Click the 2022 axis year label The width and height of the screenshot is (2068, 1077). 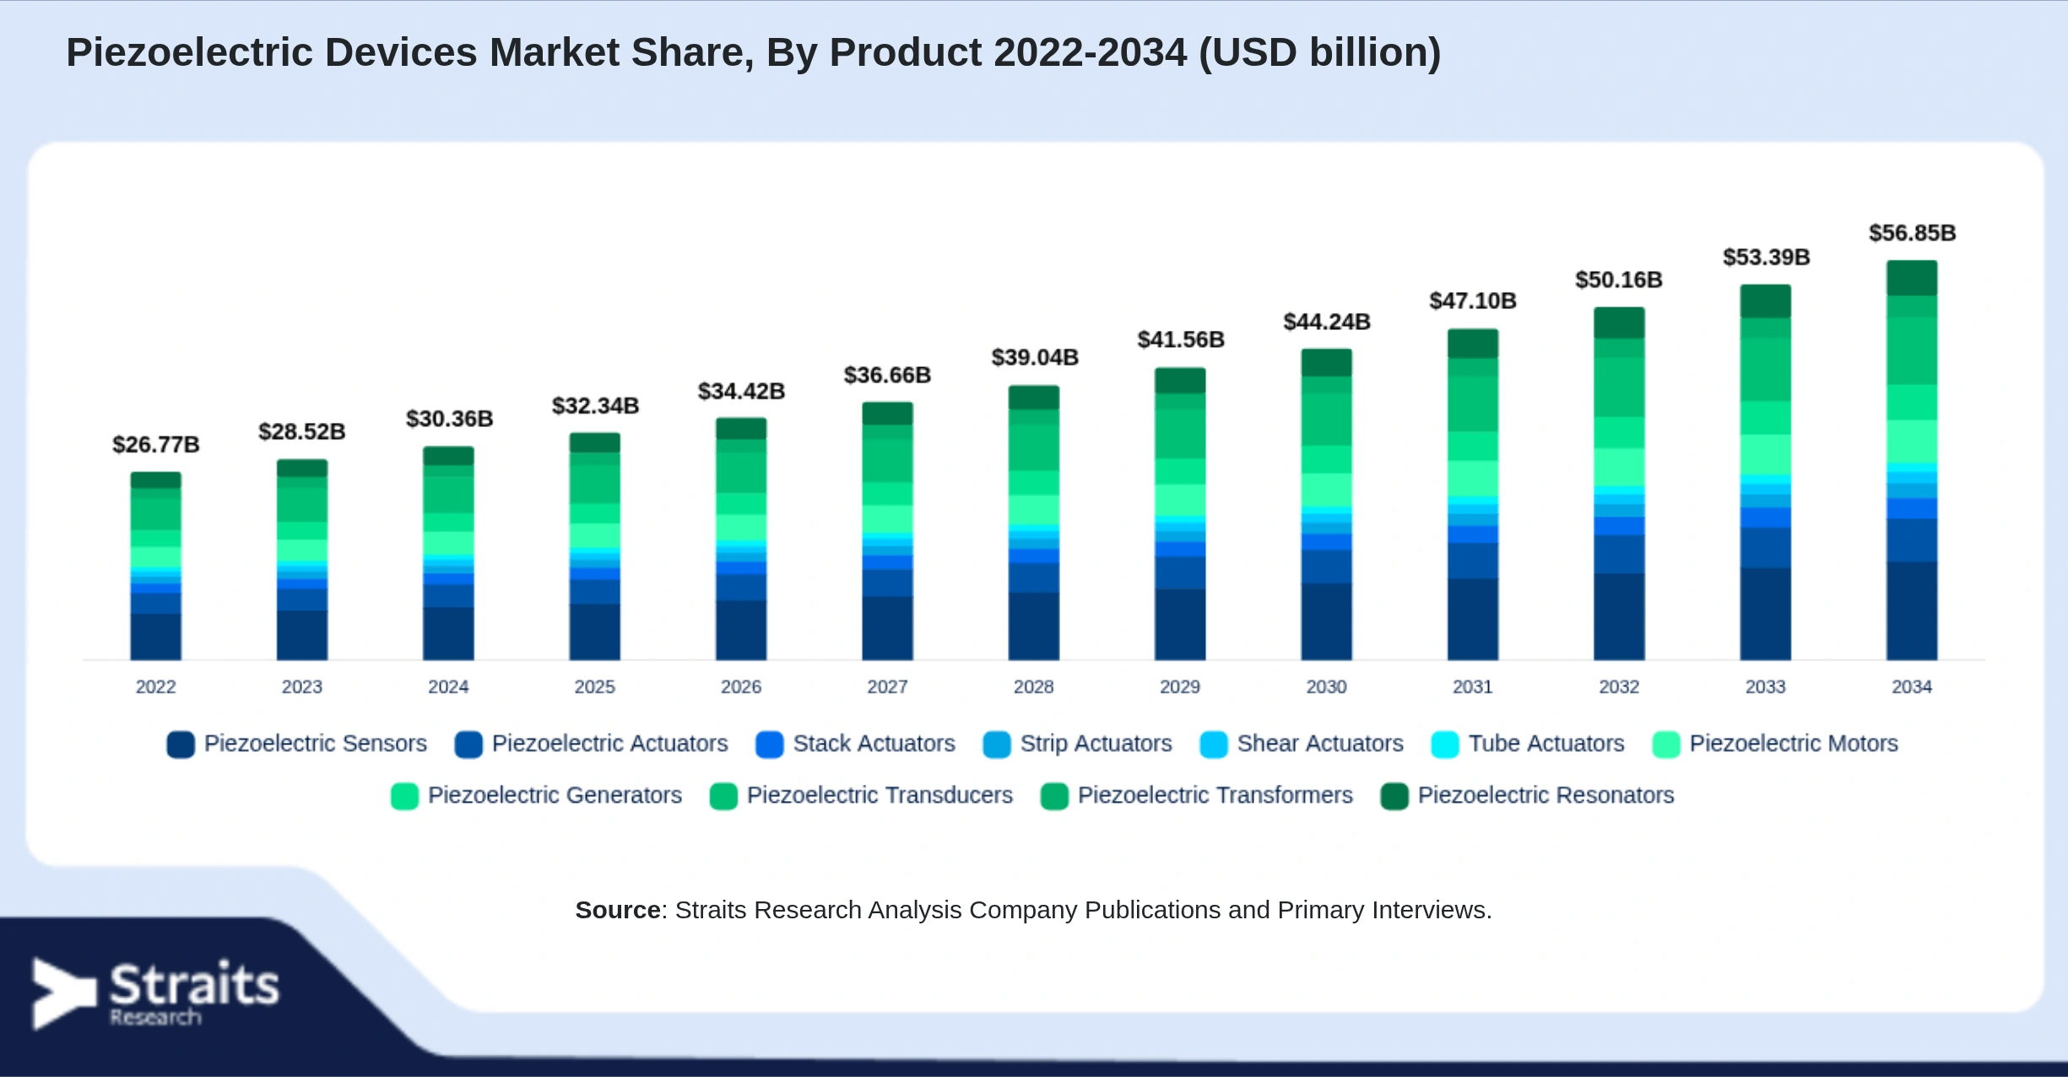tap(156, 687)
